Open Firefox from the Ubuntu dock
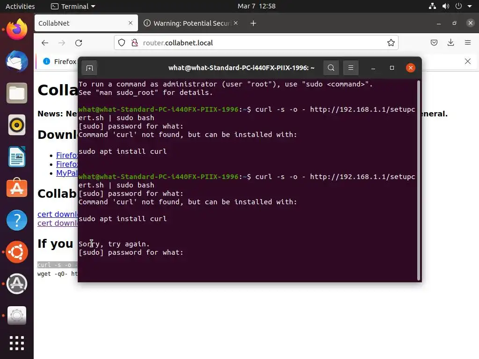The height and width of the screenshot is (359, 479). click(x=17, y=29)
